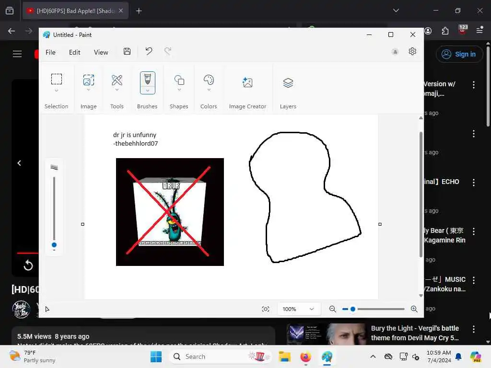This screenshot has height=368, width=491.
Task: Expand the Colors dropdown arrow
Action: 209,90
